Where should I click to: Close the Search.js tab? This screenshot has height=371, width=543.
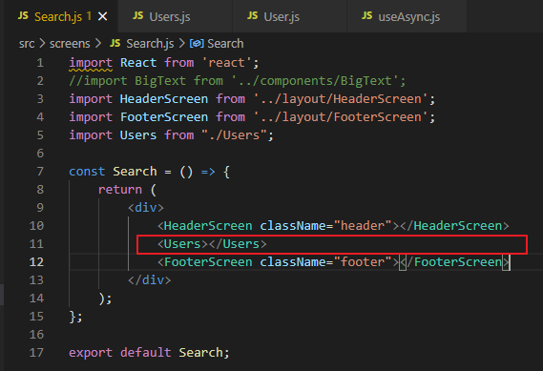[x=102, y=16]
